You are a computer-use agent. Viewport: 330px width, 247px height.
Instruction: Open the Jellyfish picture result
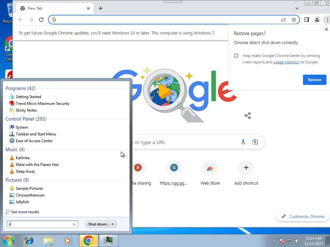pos(19,202)
